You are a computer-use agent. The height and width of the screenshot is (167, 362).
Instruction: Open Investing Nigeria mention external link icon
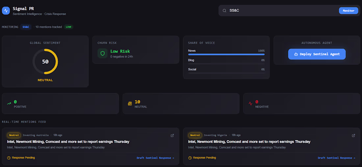353,135
